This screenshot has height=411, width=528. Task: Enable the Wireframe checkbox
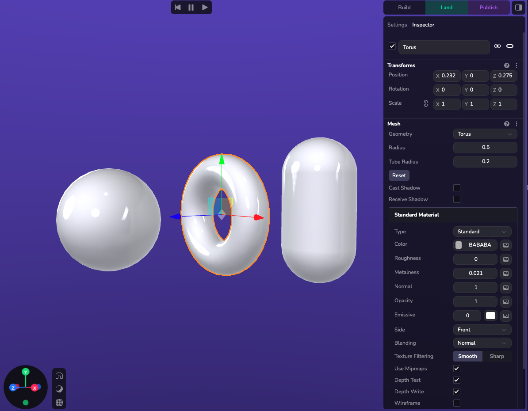coord(457,403)
